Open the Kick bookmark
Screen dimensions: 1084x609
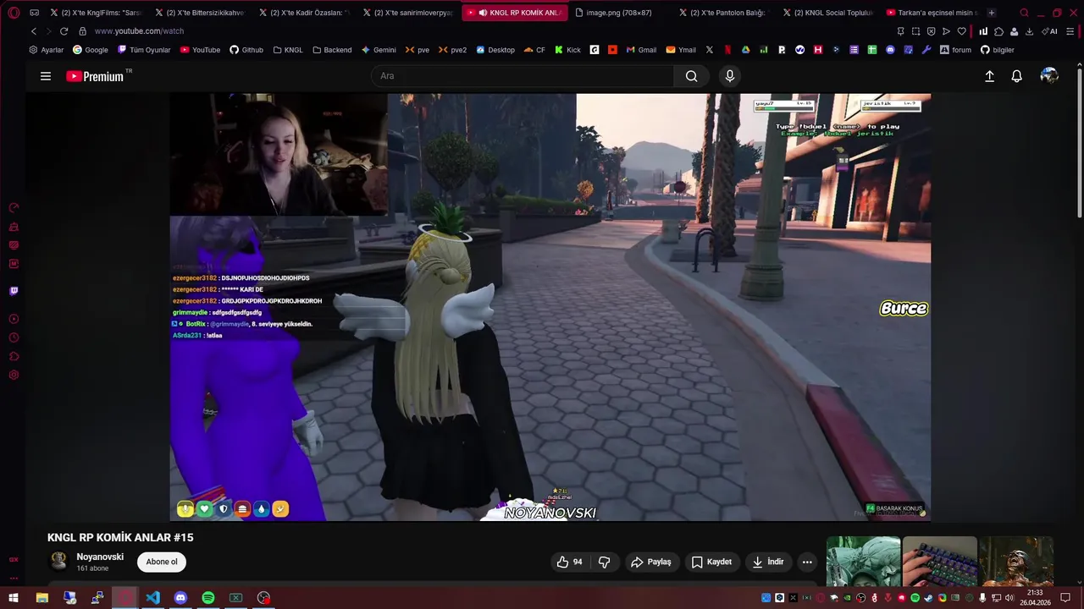pyautogui.click(x=568, y=50)
